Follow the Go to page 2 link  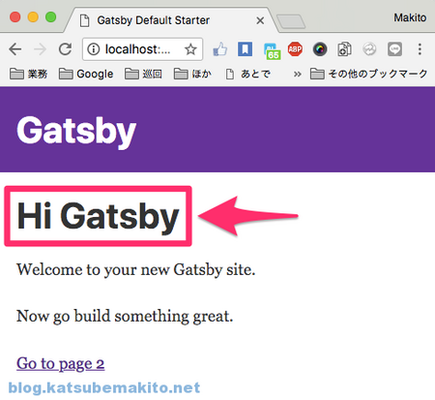(x=61, y=363)
